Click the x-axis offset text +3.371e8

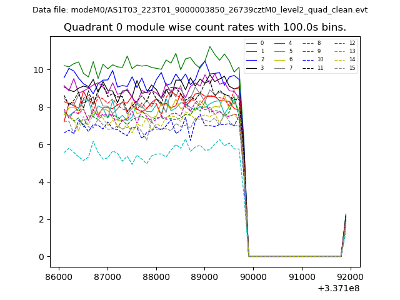click(339, 287)
